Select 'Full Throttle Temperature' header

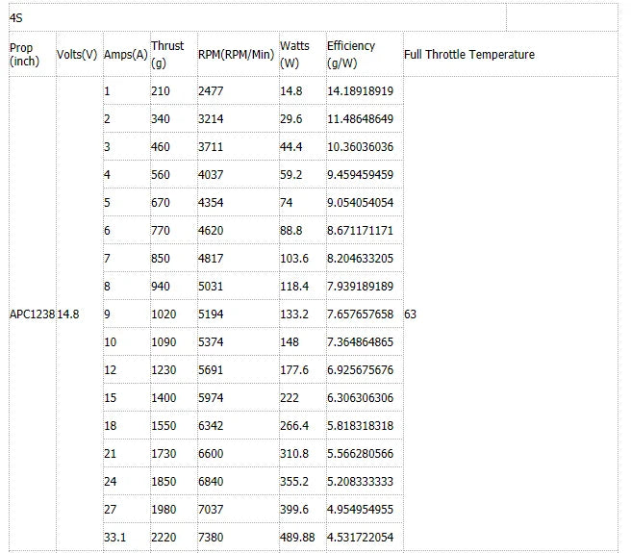[x=510, y=54]
